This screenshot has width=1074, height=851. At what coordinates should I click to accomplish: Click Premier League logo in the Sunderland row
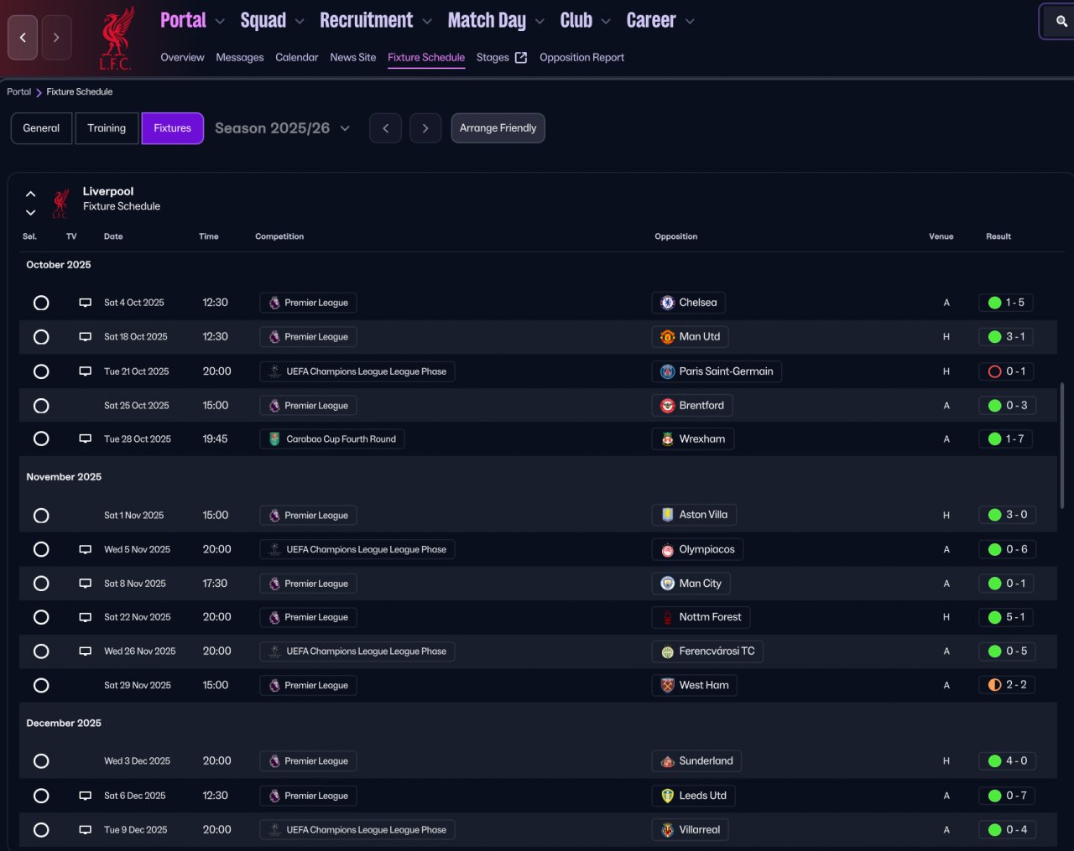274,761
